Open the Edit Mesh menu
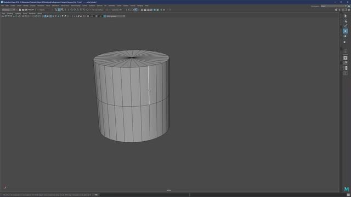 click(55, 5)
